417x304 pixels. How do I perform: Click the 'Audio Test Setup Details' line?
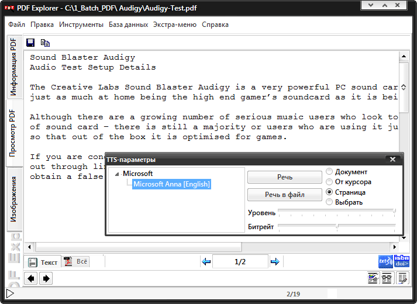click(92, 67)
